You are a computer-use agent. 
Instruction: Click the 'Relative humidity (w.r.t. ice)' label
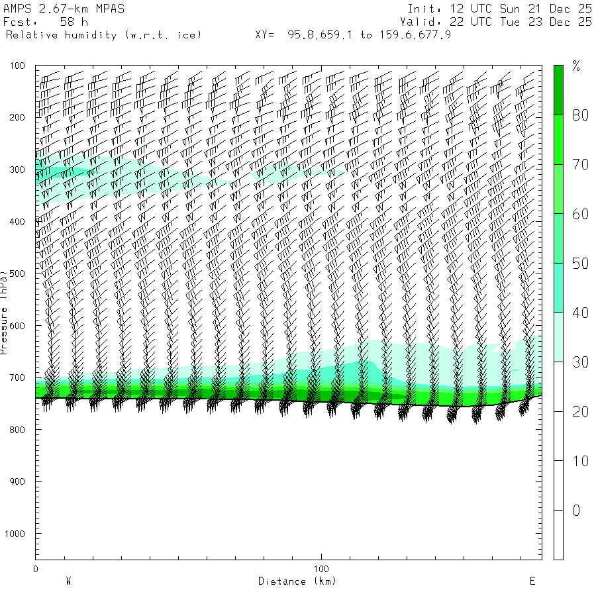click(x=103, y=35)
